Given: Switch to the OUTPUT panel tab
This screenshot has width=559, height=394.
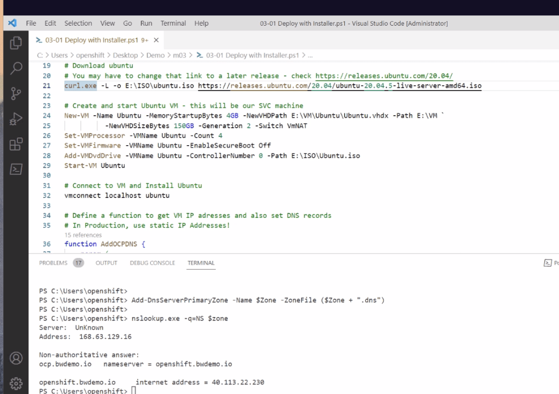Looking at the screenshot, I should tap(106, 263).
